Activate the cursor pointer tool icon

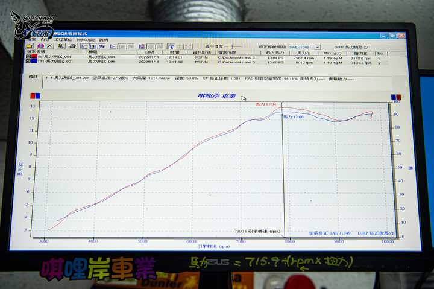click(x=171, y=46)
